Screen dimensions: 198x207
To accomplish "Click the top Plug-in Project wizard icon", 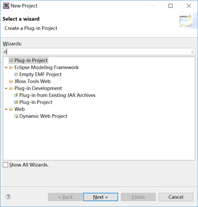I will click(x=11, y=61).
